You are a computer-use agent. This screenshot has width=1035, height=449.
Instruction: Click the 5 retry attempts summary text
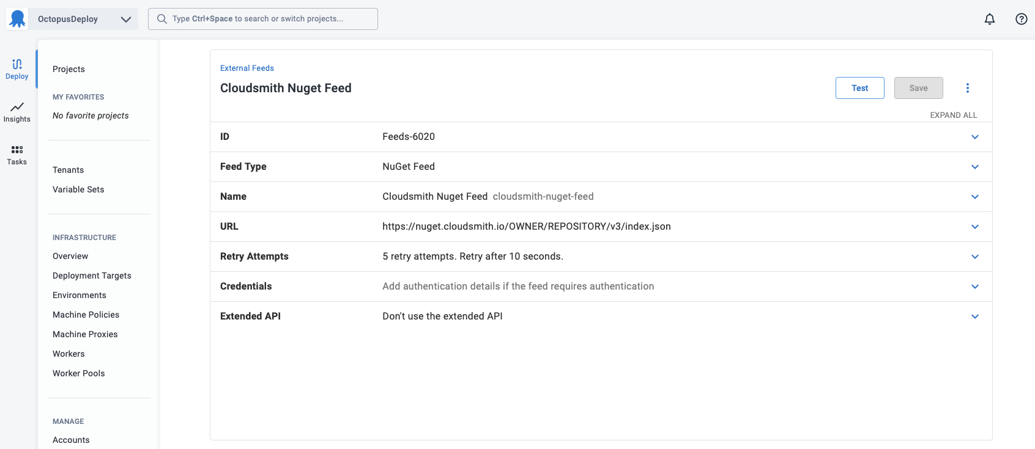click(473, 257)
